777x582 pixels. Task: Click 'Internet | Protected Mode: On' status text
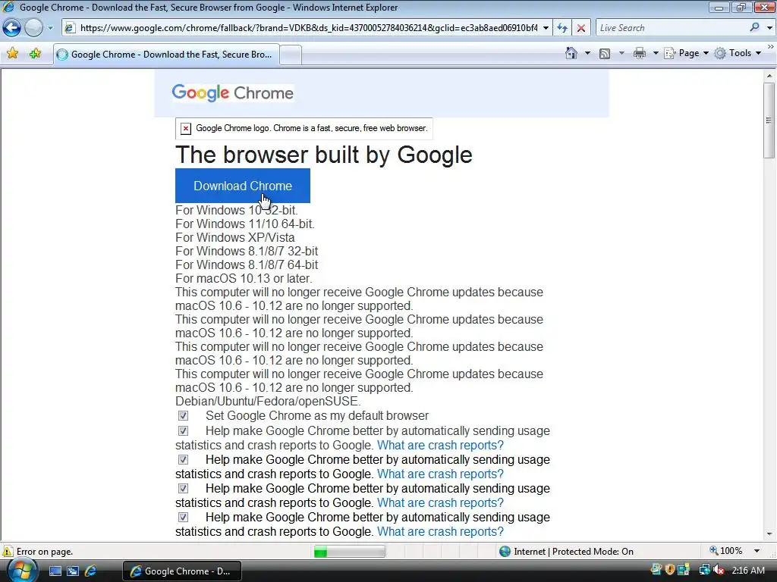click(574, 552)
